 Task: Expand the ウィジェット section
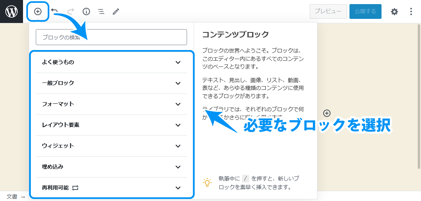pyautogui.click(x=111, y=146)
